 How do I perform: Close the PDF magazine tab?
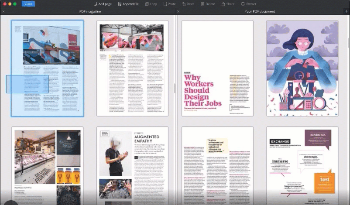pyautogui.click(x=3, y=11)
